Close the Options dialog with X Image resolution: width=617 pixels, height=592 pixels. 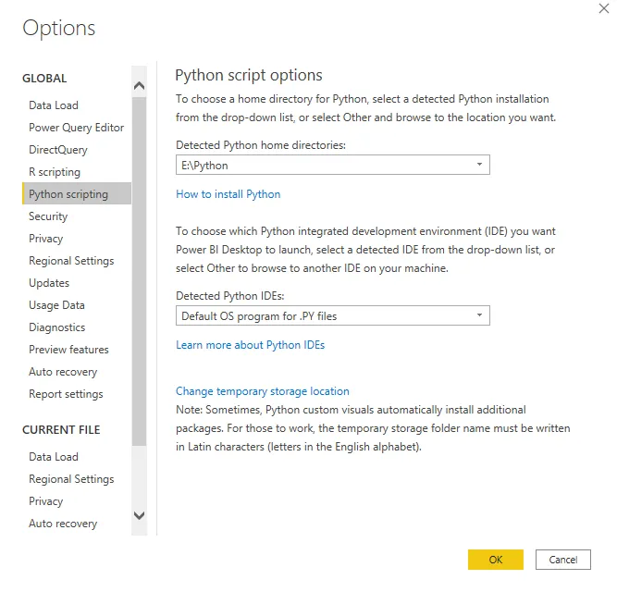pos(604,8)
